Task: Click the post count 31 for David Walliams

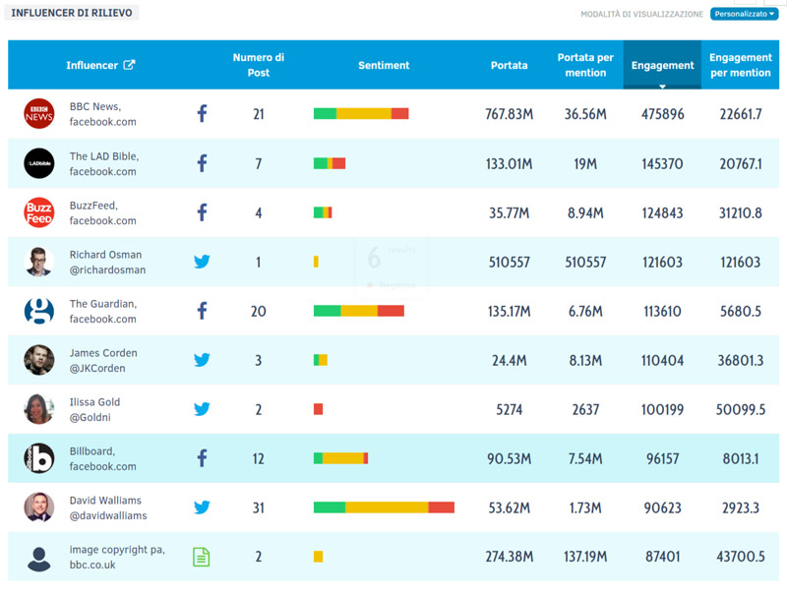Action: tap(259, 507)
